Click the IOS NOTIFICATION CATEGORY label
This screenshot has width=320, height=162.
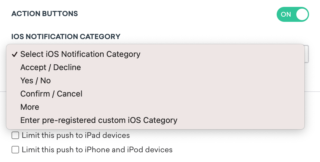coord(66,36)
